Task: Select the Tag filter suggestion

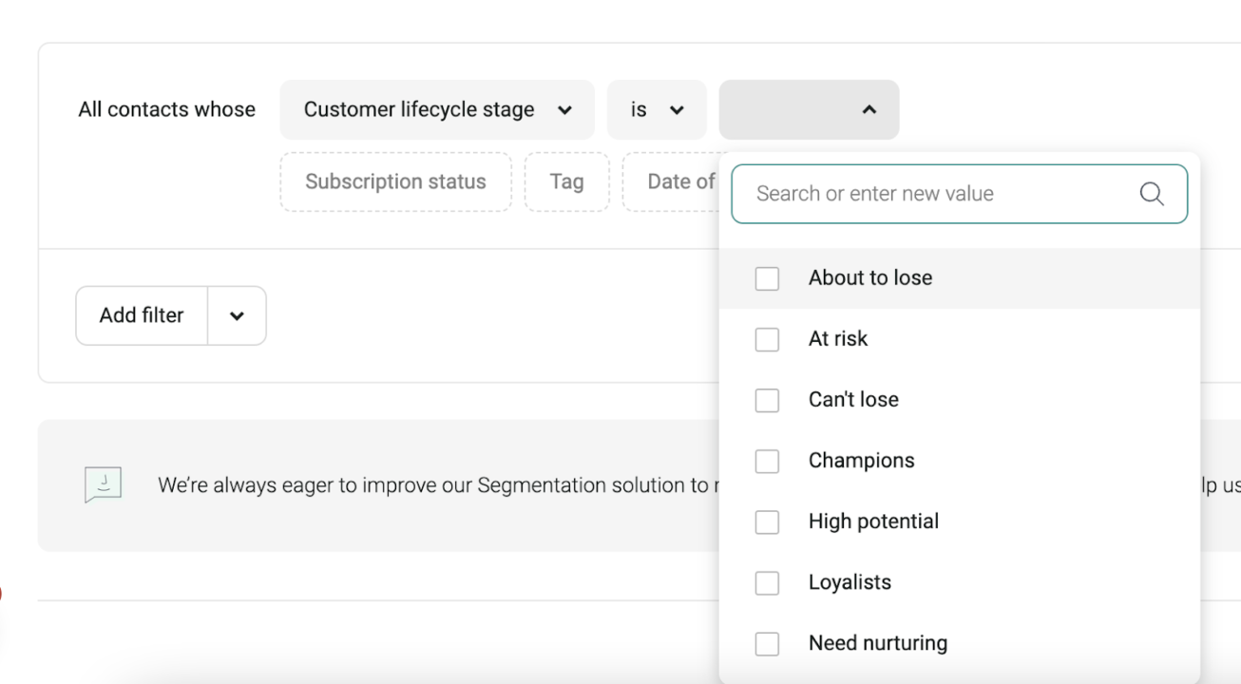Action: (x=566, y=181)
